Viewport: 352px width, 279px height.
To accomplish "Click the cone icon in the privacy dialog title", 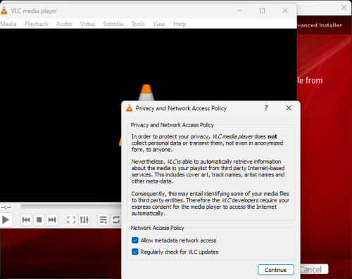I will point(130,108).
